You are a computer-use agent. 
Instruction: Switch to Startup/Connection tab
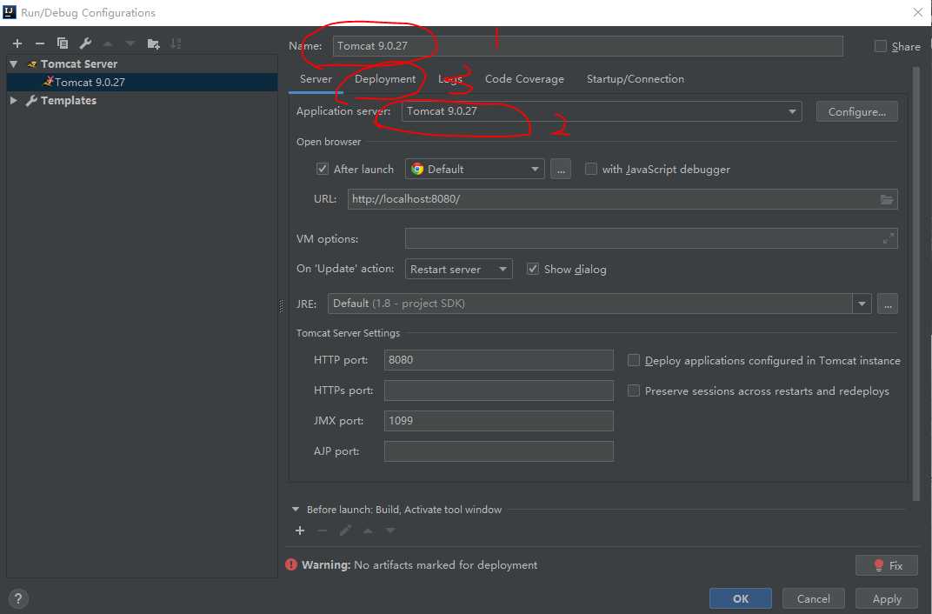[636, 79]
